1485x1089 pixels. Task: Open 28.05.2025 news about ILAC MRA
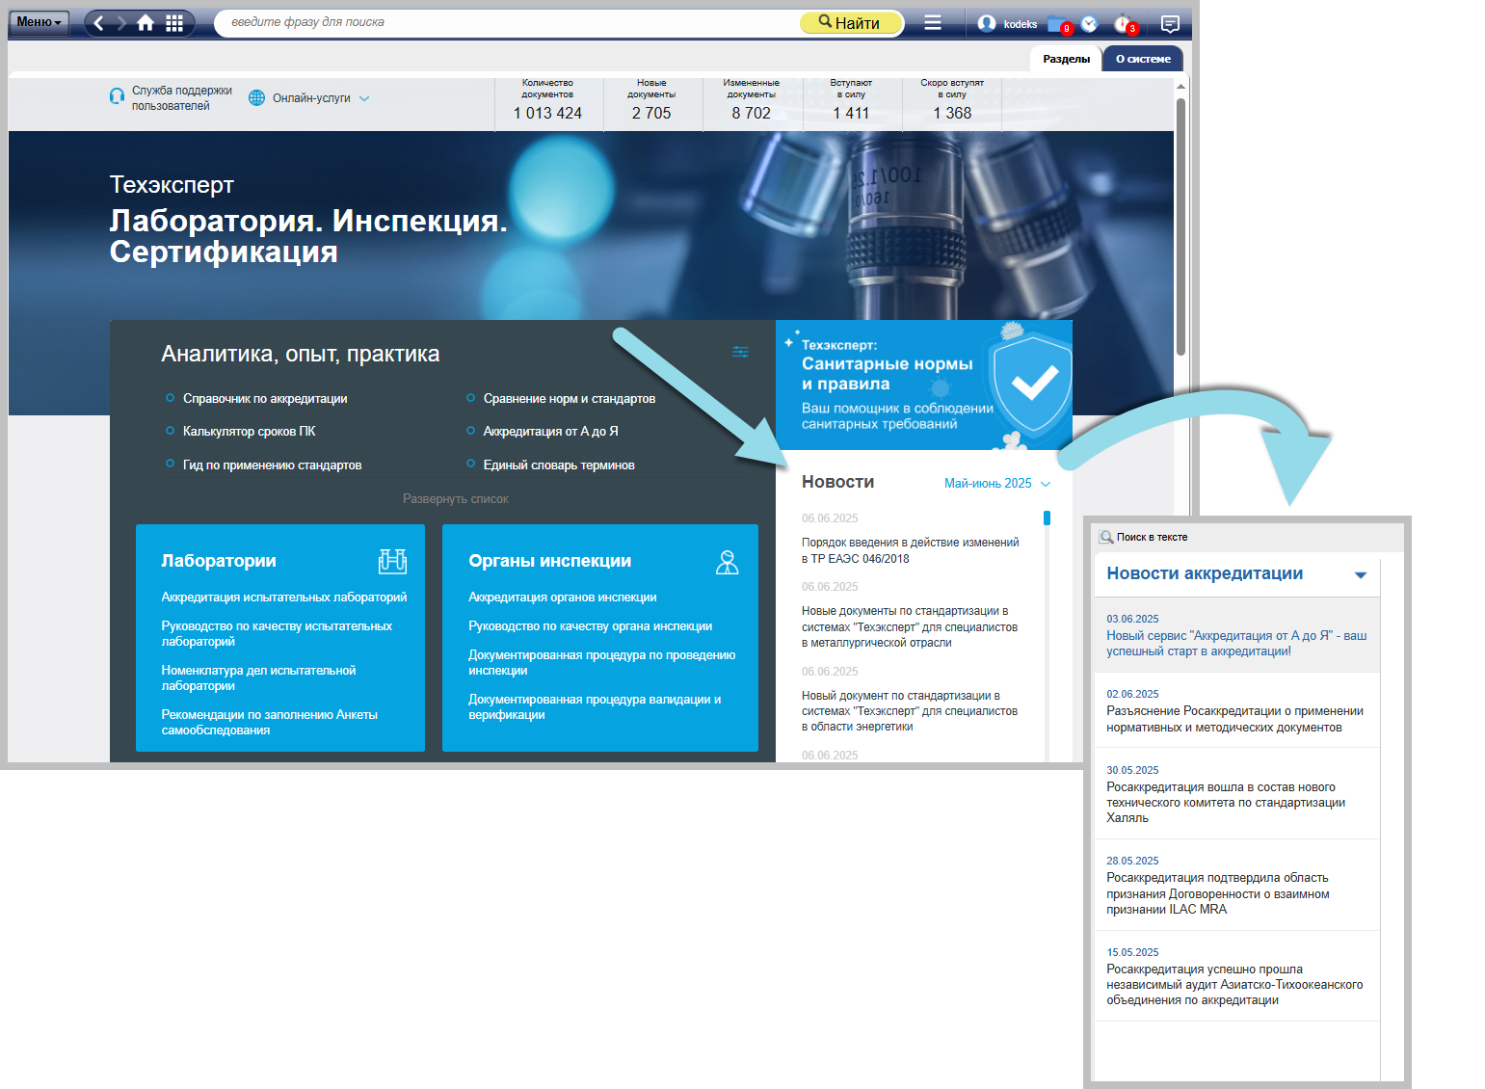(x=1218, y=893)
